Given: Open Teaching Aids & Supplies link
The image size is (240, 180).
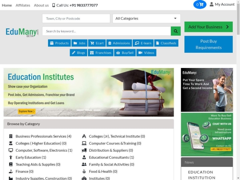Looking at the screenshot, I should pyautogui.click(x=38, y=164).
